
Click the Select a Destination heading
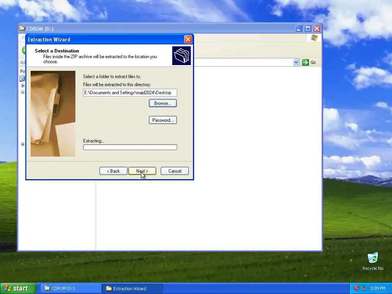click(x=57, y=51)
